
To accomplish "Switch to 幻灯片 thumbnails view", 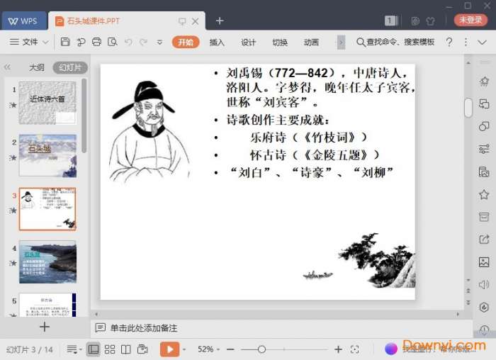I will click(x=70, y=67).
